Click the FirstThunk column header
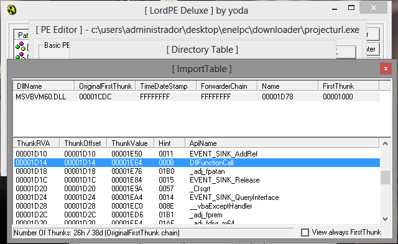The width and height of the screenshot is (398, 244). coord(348,86)
